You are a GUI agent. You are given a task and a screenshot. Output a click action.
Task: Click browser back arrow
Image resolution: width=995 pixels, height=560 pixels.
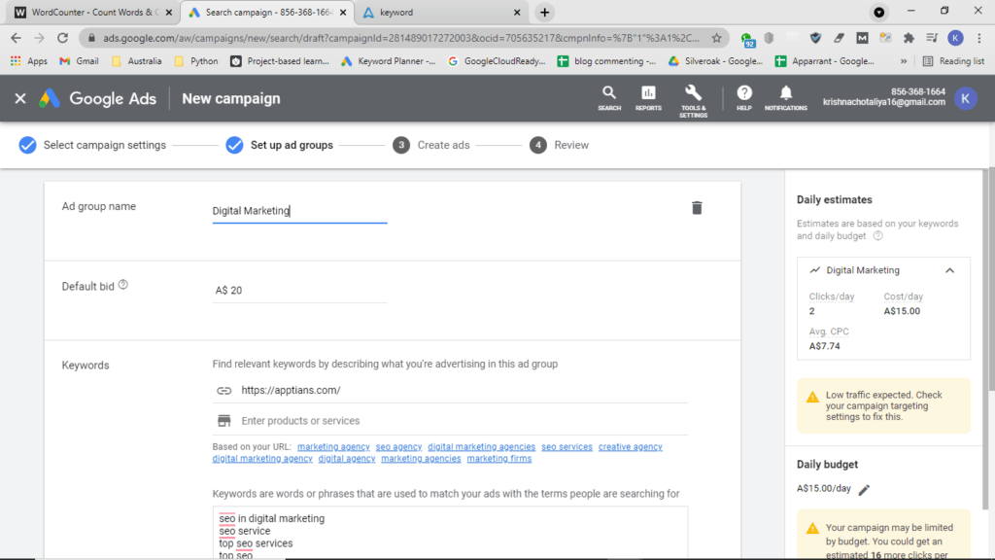[16, 38]
